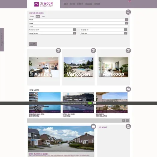Open the Torrevieja listing photo
Viewport: 157px width, 157px height.
point(112,103)
